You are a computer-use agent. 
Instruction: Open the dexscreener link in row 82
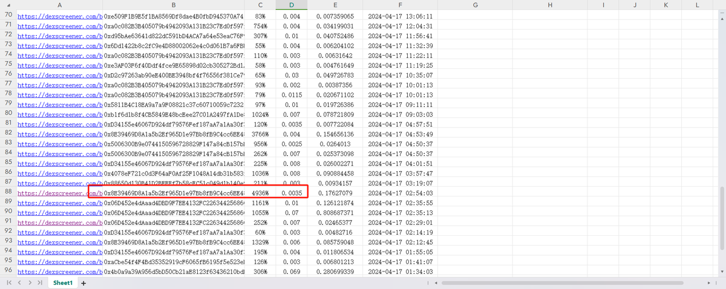coord(59,134)
